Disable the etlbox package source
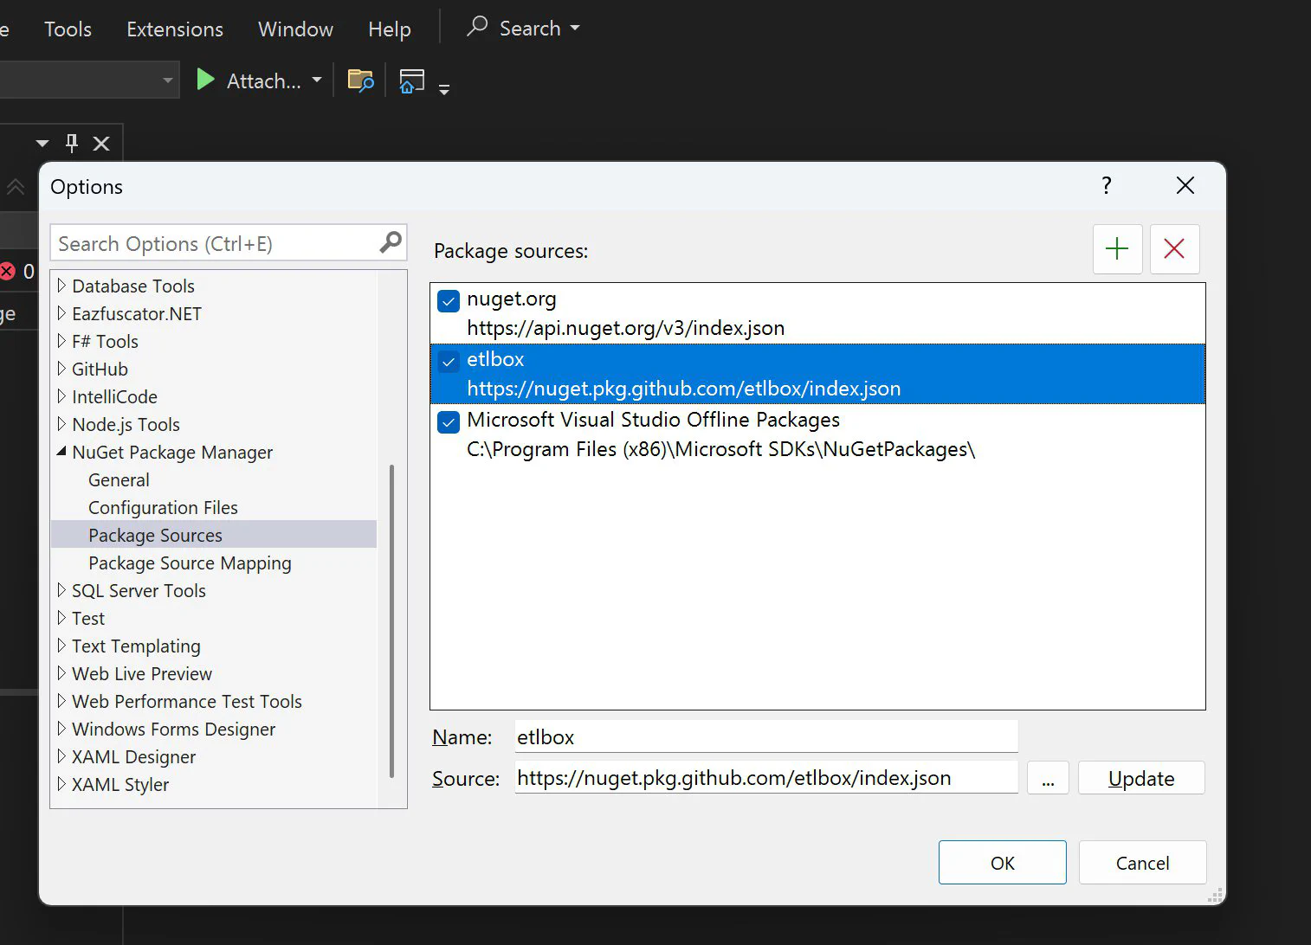Screen dimensions: 1311x945 pyautogui.click(x=448, y=362)
